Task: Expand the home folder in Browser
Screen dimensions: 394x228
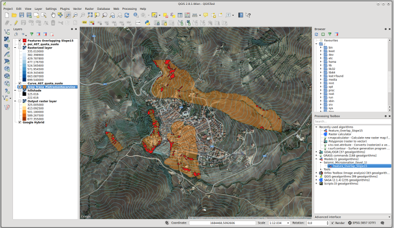Action: 321,61
